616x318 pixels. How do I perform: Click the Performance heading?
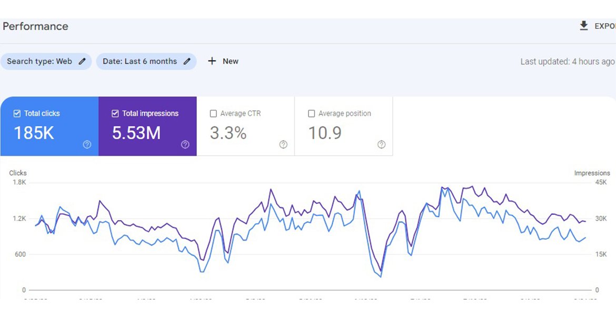[35, 26]
